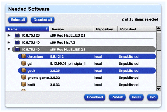Click the server icon for 10.6.75.149
This screenshot has height=112, width=167.
click(x=17, y=49)
